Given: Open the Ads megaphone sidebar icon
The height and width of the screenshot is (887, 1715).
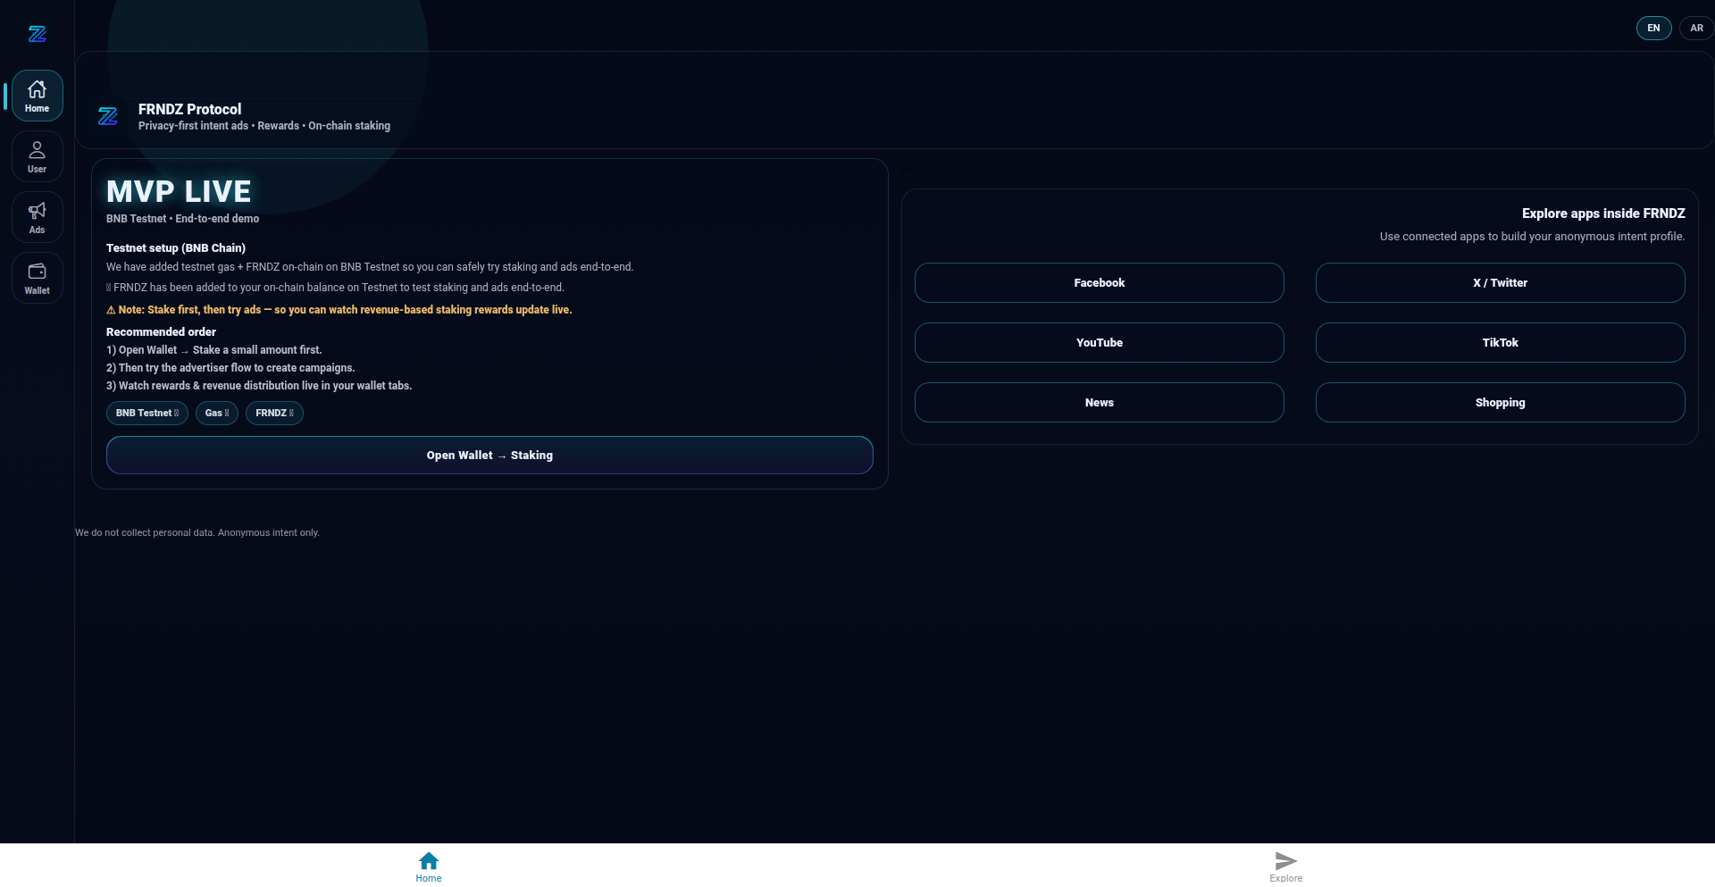Looking at the screenshot, I should (x=37, y=217).
